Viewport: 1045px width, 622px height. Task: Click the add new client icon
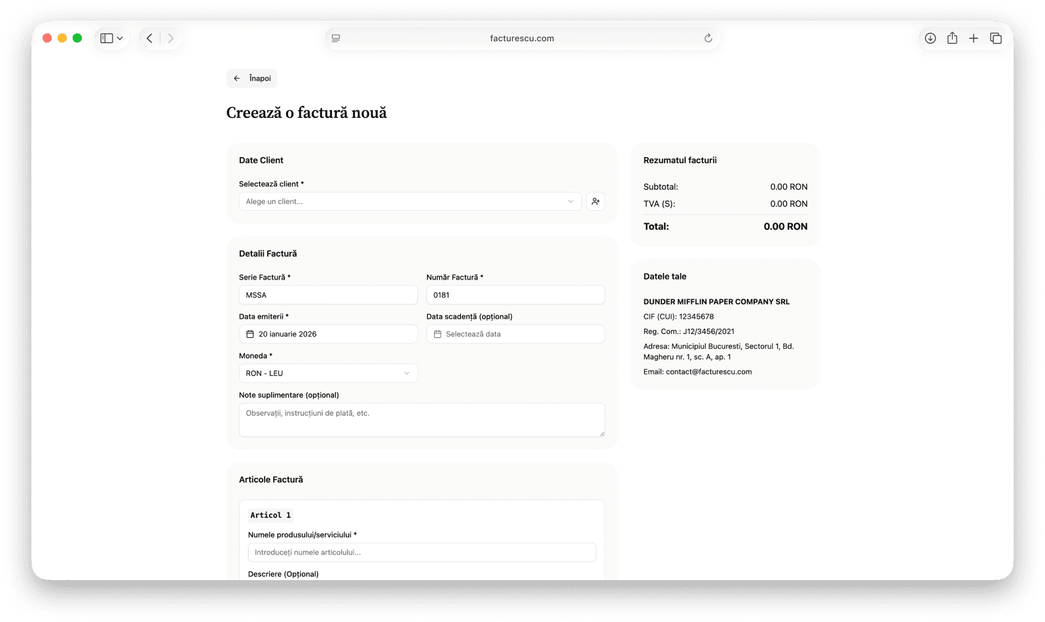click(595, 202)
